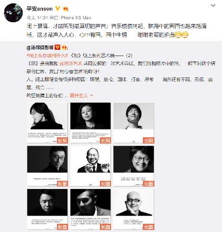Open the orange @mention link in repost text
This screenshot has height=232, width=222.
(71, 63)
